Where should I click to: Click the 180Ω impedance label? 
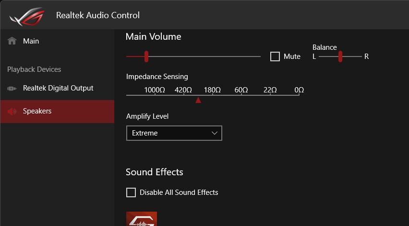[212, 90]
